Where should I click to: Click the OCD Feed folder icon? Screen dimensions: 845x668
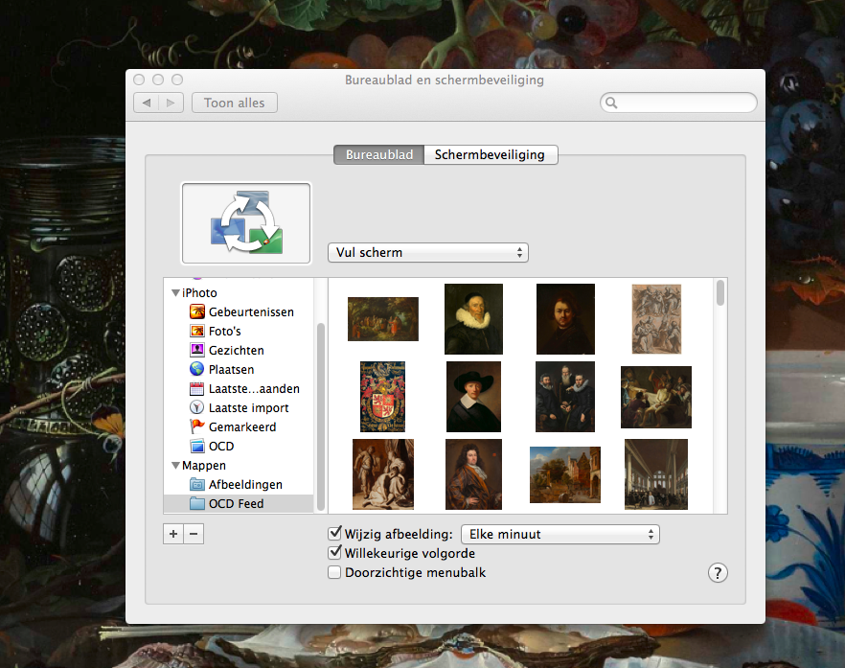[x=197, y=503]
